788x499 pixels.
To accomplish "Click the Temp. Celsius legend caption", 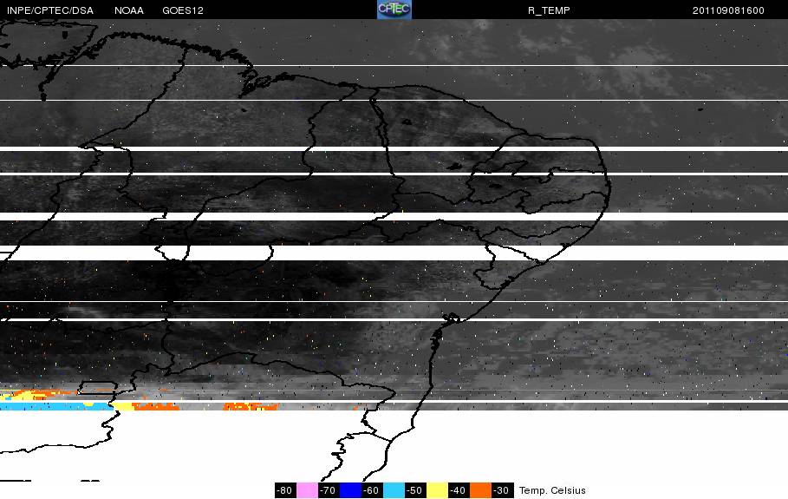I will 552,490.
